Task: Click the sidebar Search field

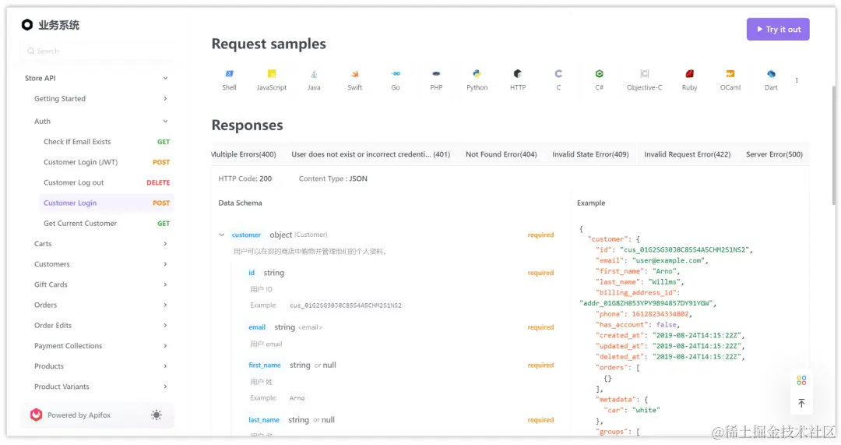Action: tap(97, 51)
